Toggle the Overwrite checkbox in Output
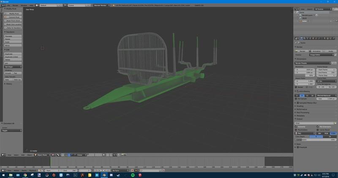Image resolution: width=338 pixels, height=178 pixels. pos(297,127)
